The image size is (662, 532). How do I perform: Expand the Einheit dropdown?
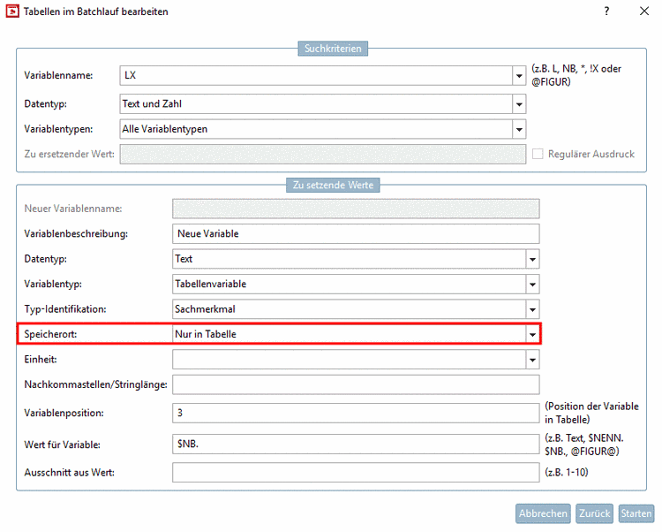pyautogui.click(x=532, y=360)
